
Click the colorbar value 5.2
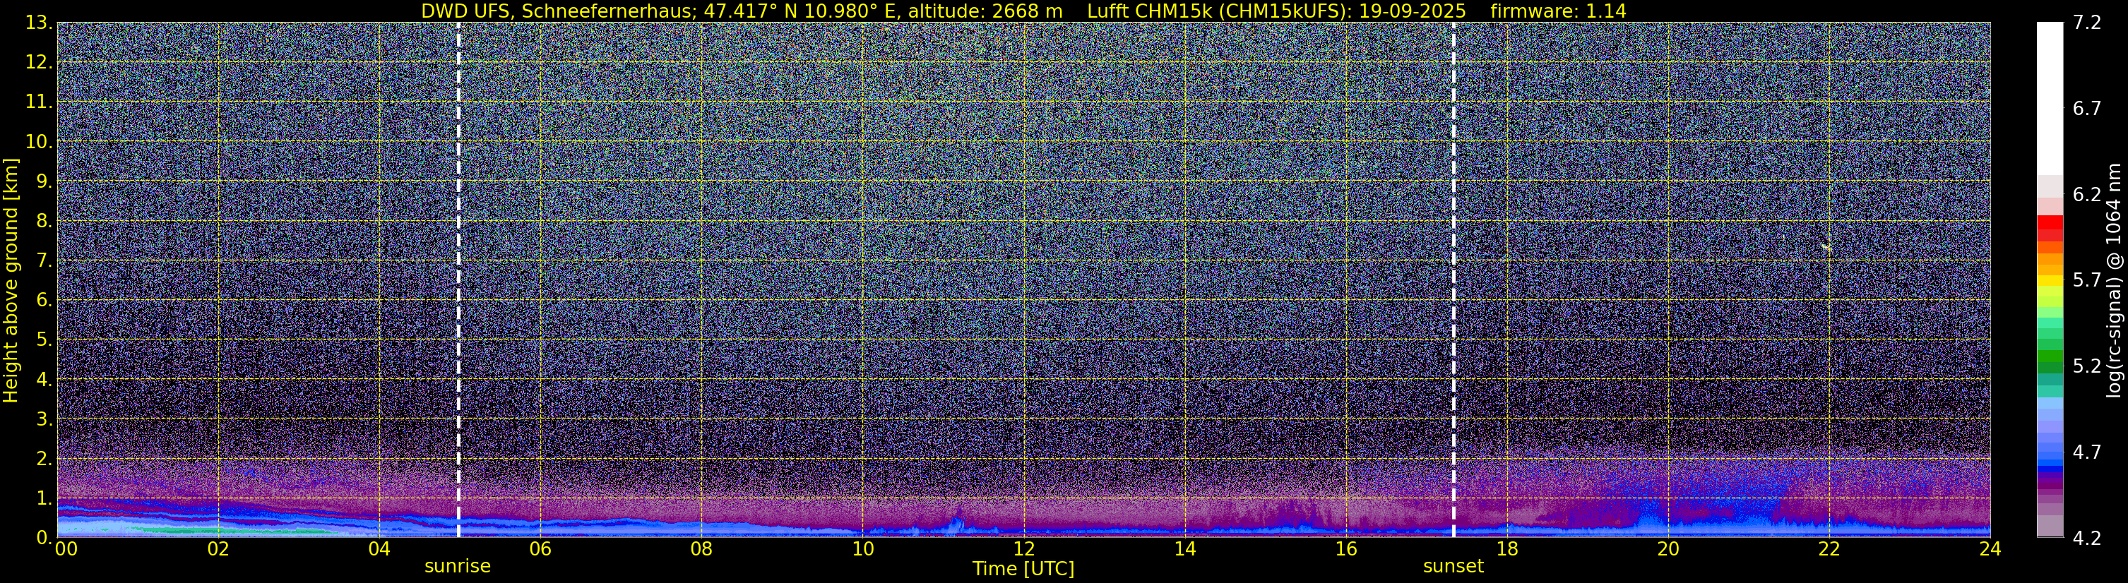[x=2088, y=366]
